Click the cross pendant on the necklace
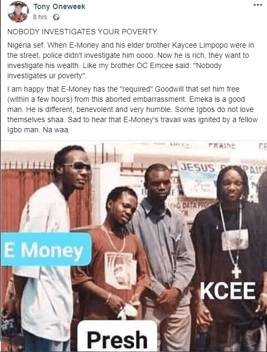This screenshot has width=267, height=352. (x=236, y=272)
